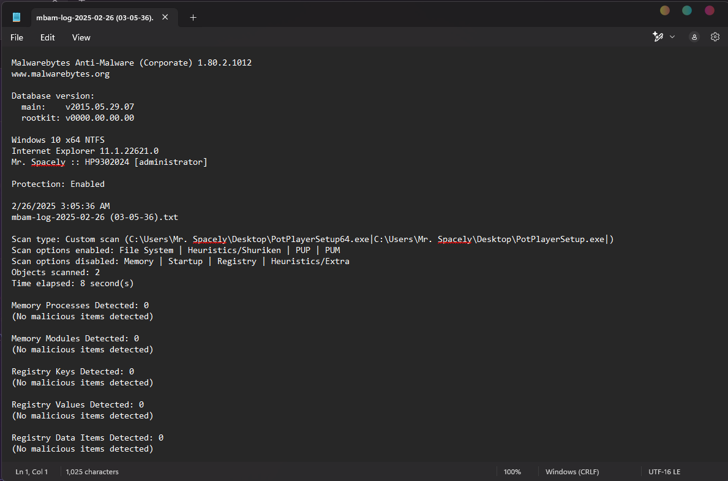Click the HP9302024 [administrator] line
728x481 pixels.
pyautogui.click(x=109, y=162)
